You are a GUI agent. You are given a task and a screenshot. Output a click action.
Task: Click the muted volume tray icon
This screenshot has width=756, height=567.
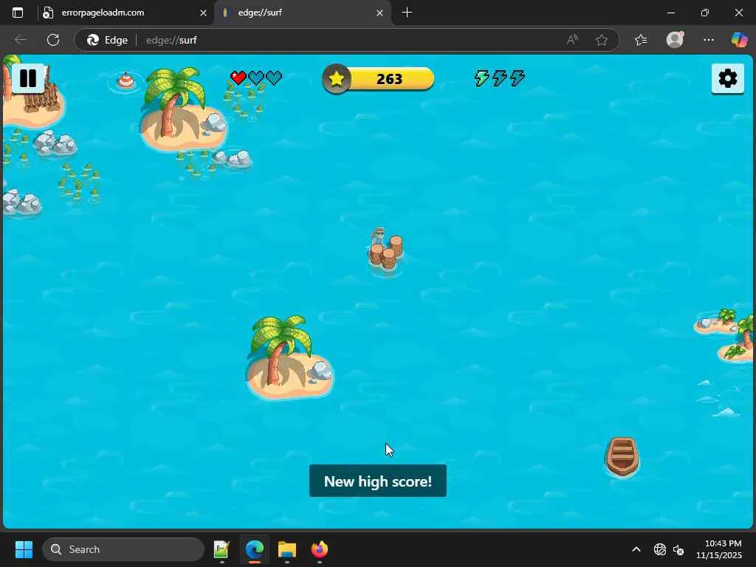coord(678,549)
